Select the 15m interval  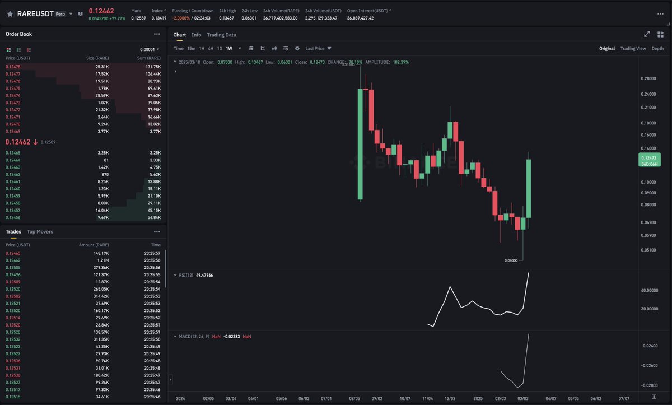[192, 49]
